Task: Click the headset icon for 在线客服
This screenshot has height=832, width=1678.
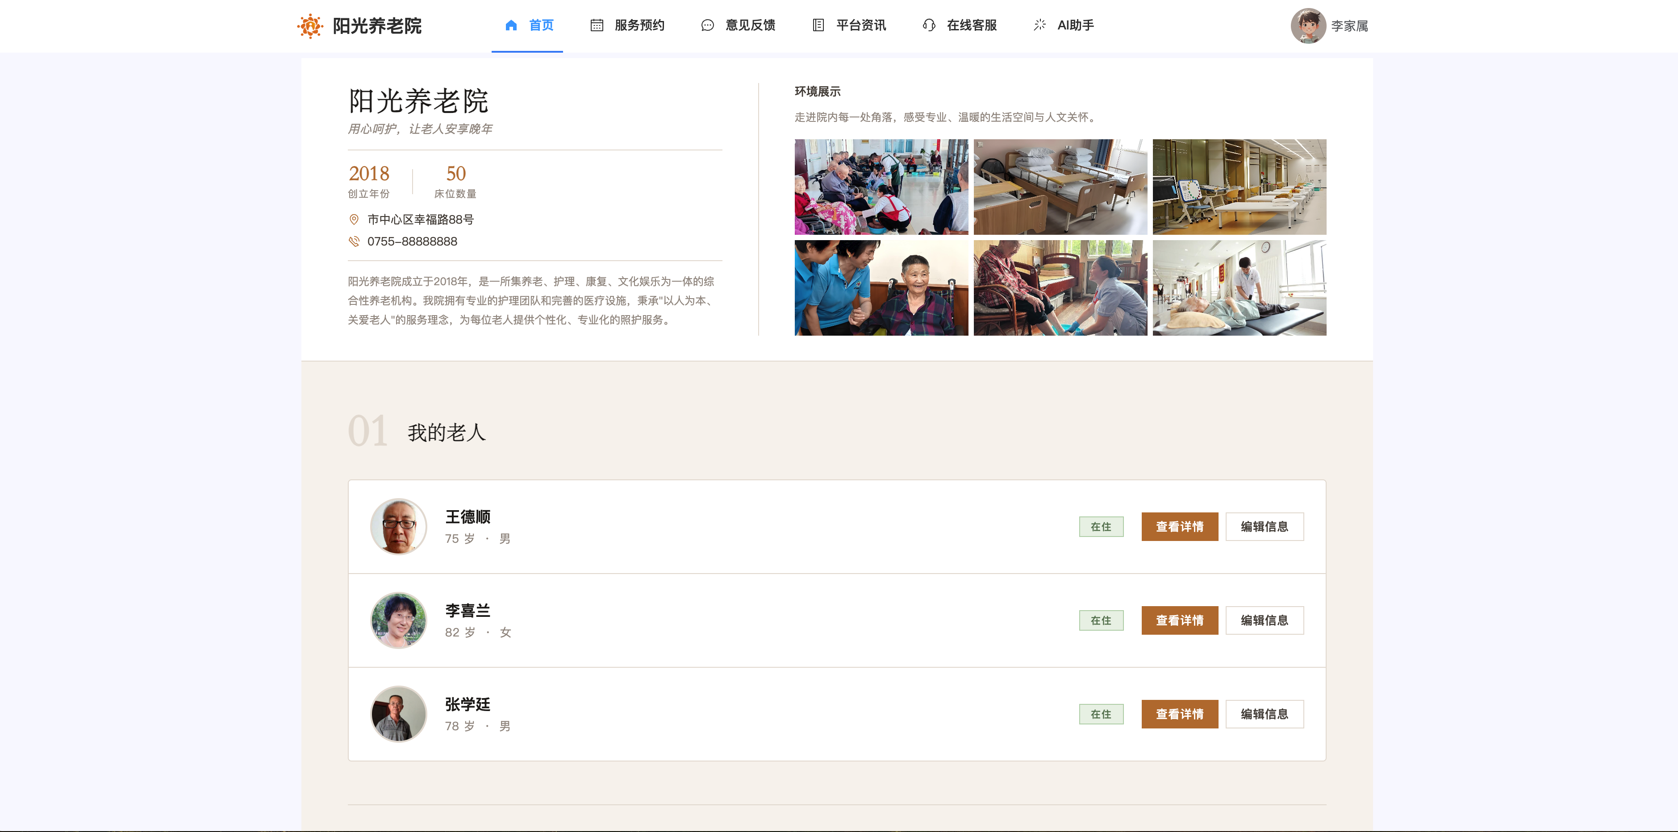Action: 929,25
